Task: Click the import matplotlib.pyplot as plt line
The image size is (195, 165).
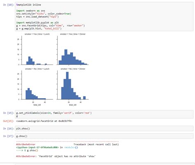Action: pos(37,23)
